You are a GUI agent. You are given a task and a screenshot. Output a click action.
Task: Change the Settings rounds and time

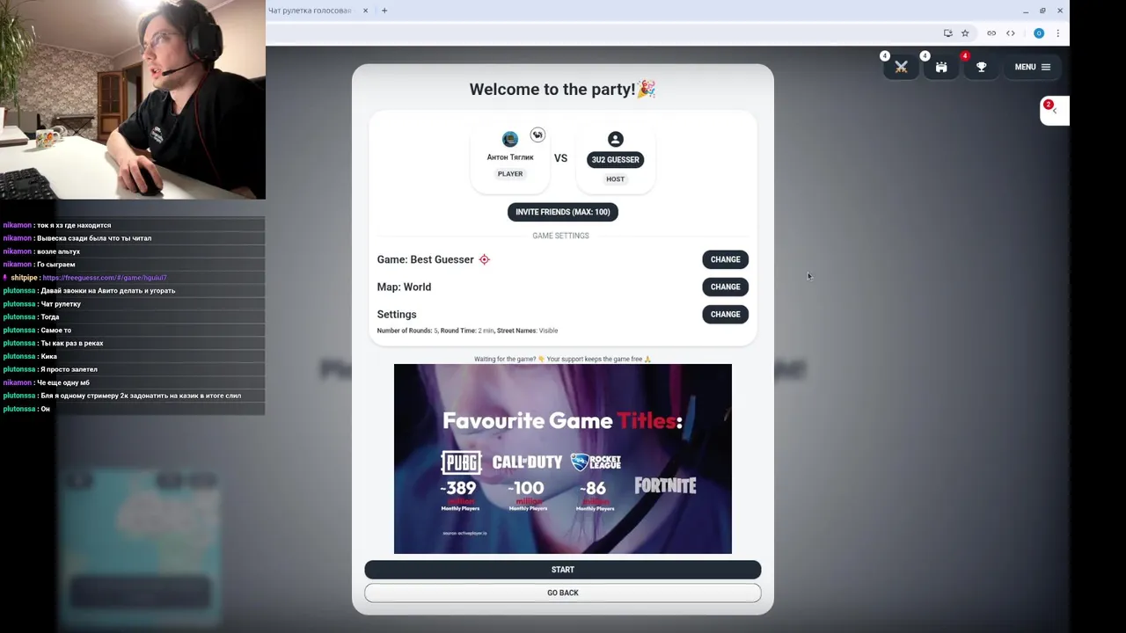[725, 314]
